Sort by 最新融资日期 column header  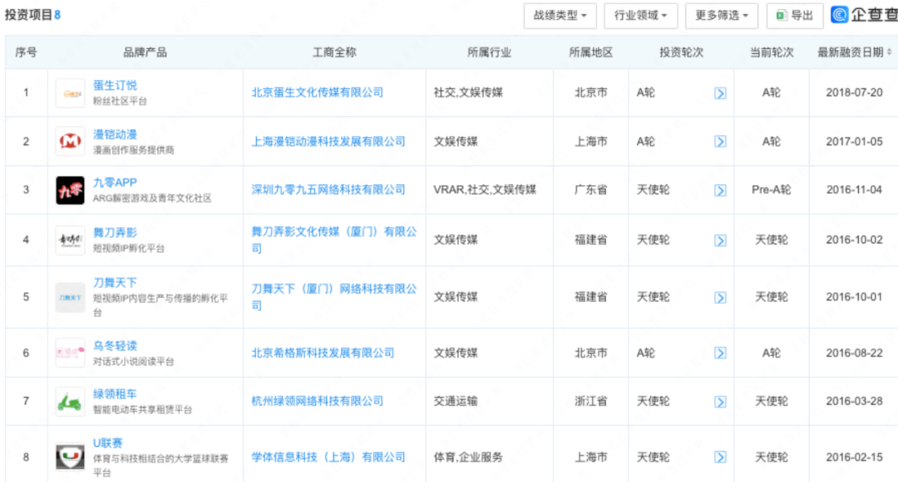click(x=854, y=52)
